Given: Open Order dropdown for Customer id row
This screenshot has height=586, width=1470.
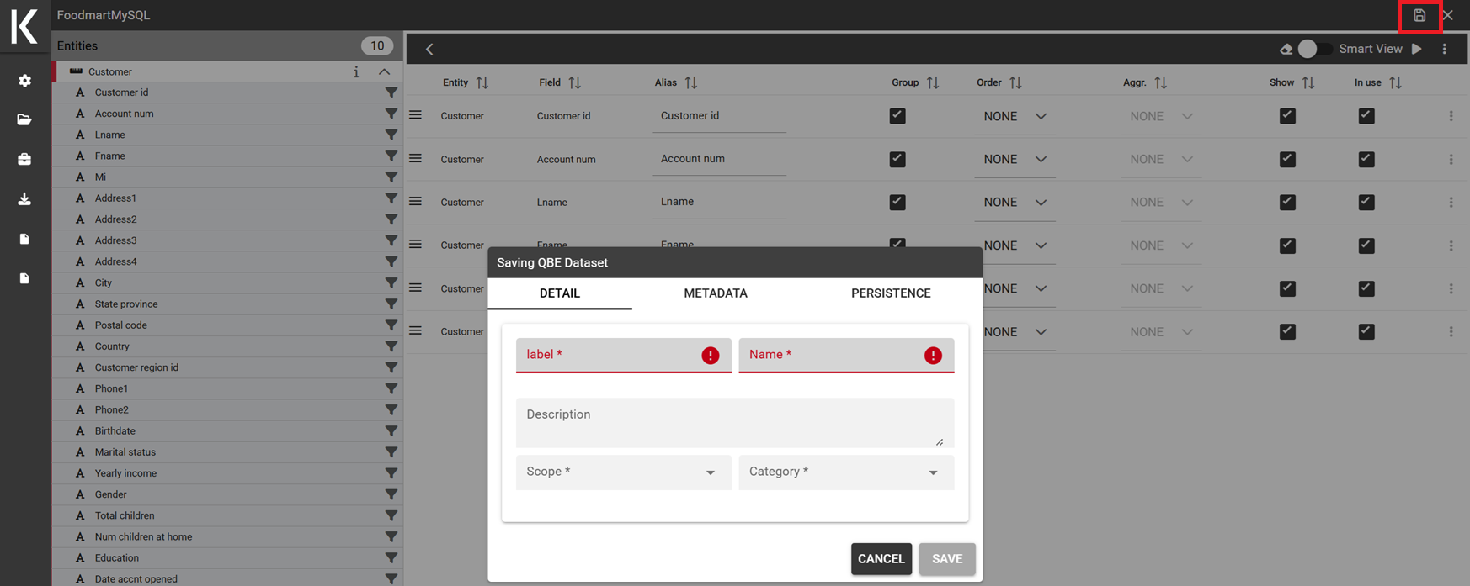Looking at the screenshot, I should coord(1015,116).
